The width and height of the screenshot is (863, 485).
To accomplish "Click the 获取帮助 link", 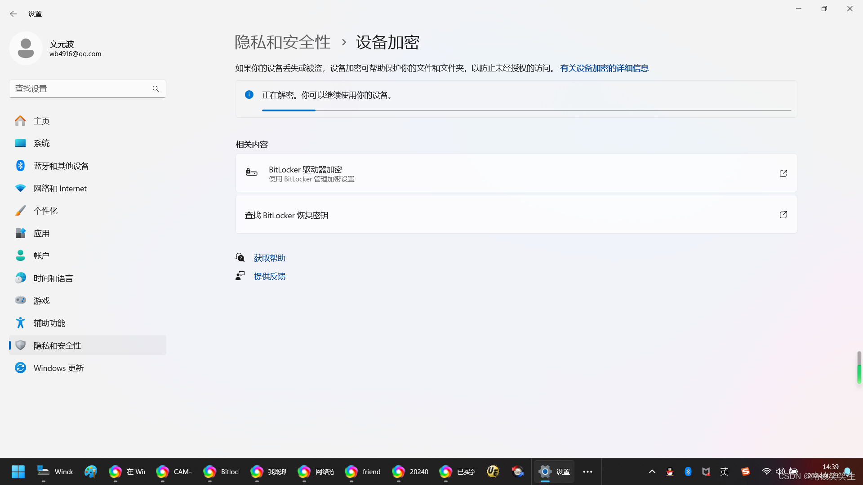I will tap(269, 257).
